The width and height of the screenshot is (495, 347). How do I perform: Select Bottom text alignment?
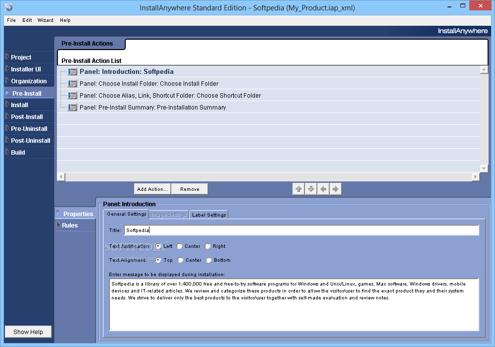click(209, 260)
